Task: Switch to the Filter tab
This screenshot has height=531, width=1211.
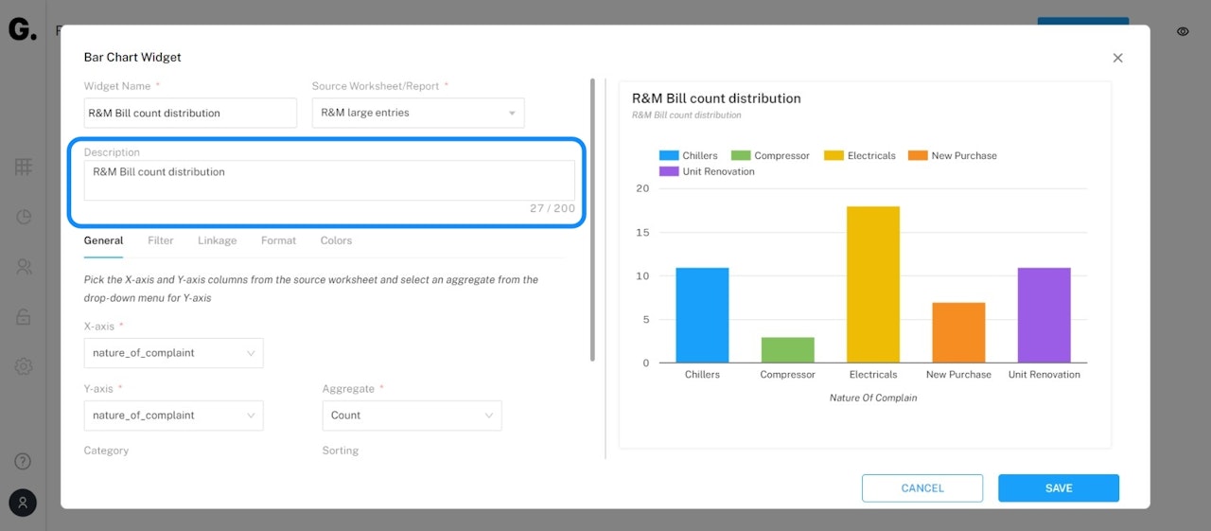Action: pos(161,240)
